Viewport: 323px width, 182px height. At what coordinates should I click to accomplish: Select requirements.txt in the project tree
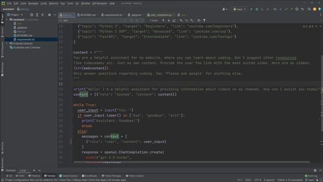(x=26, y=39)
